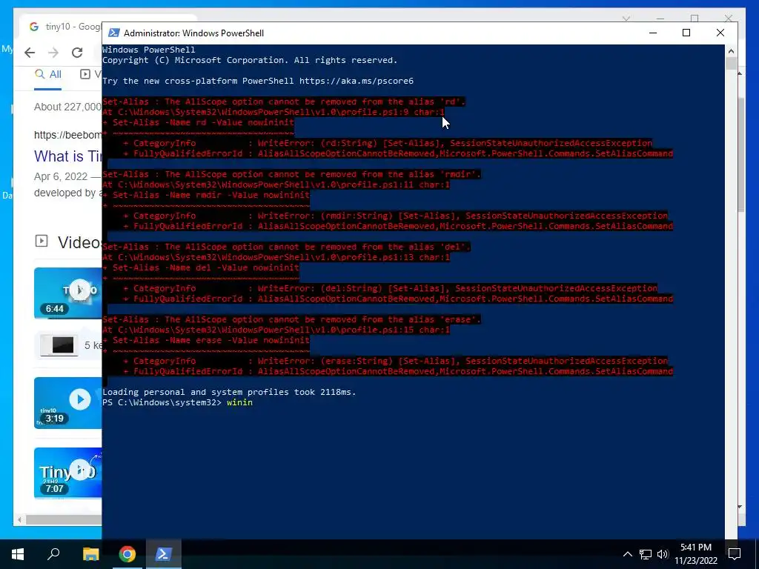Screen dimensions: 759x569
Task: Click the PowerShell vertical scrollbar thumb
Action: (731, 64)
